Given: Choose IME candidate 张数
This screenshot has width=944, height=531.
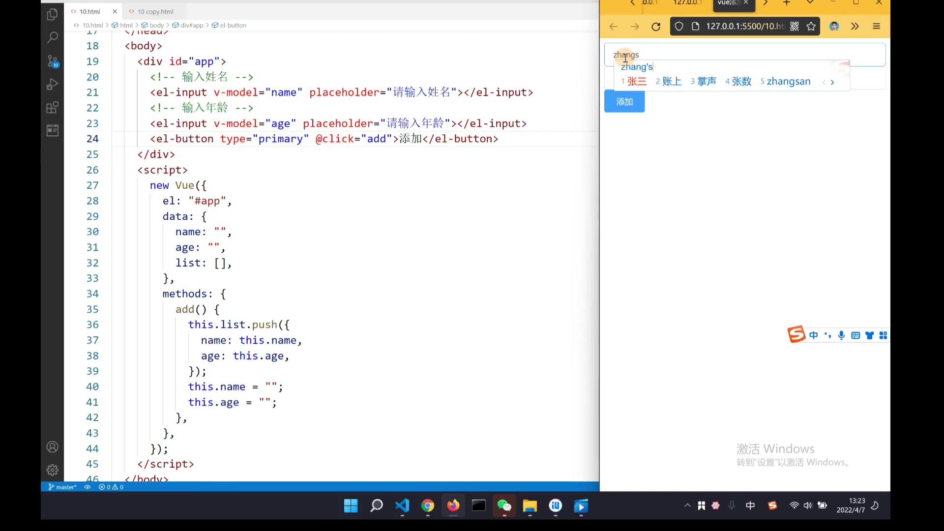Looking at the screenshot, I should click(738, 82).
